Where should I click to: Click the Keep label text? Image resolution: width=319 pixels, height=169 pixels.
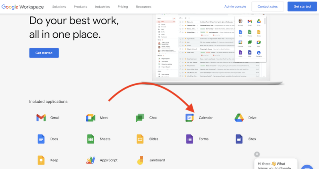click(x=54, y=160)
